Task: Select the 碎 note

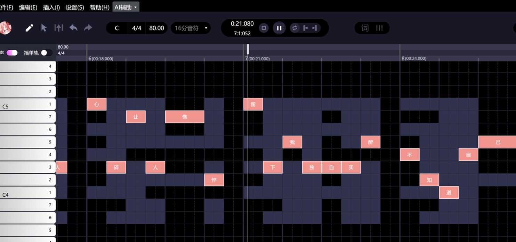Action: point(116,167)
